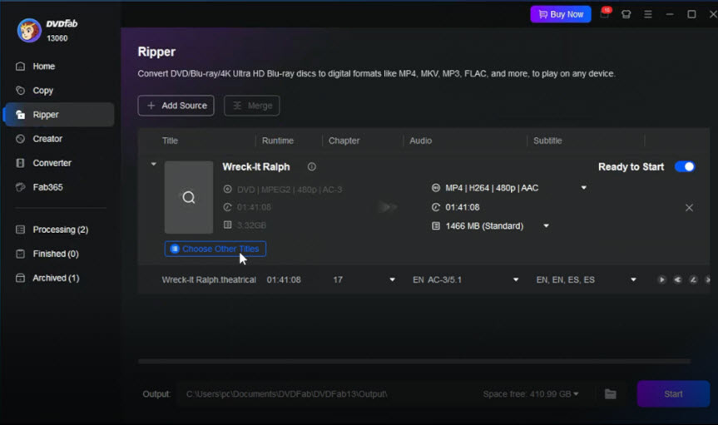Open the EN AC-3/5.1 audio dropdown
Screen dimensions: 718x425
[516, 279]
